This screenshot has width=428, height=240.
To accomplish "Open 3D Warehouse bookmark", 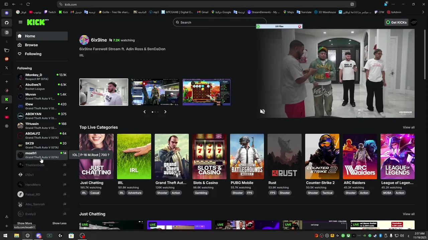I will pyautogui.click(x=325, y=12).
